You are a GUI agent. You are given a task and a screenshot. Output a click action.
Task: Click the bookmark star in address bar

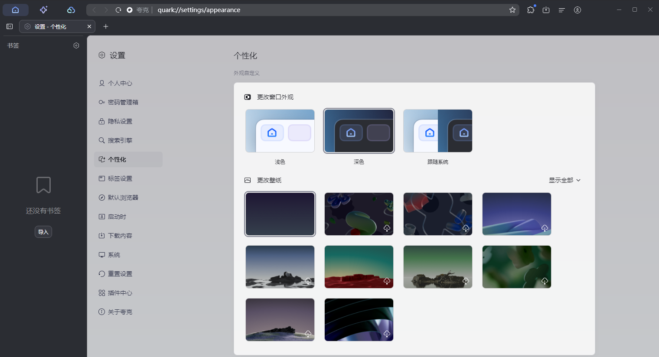512,10
